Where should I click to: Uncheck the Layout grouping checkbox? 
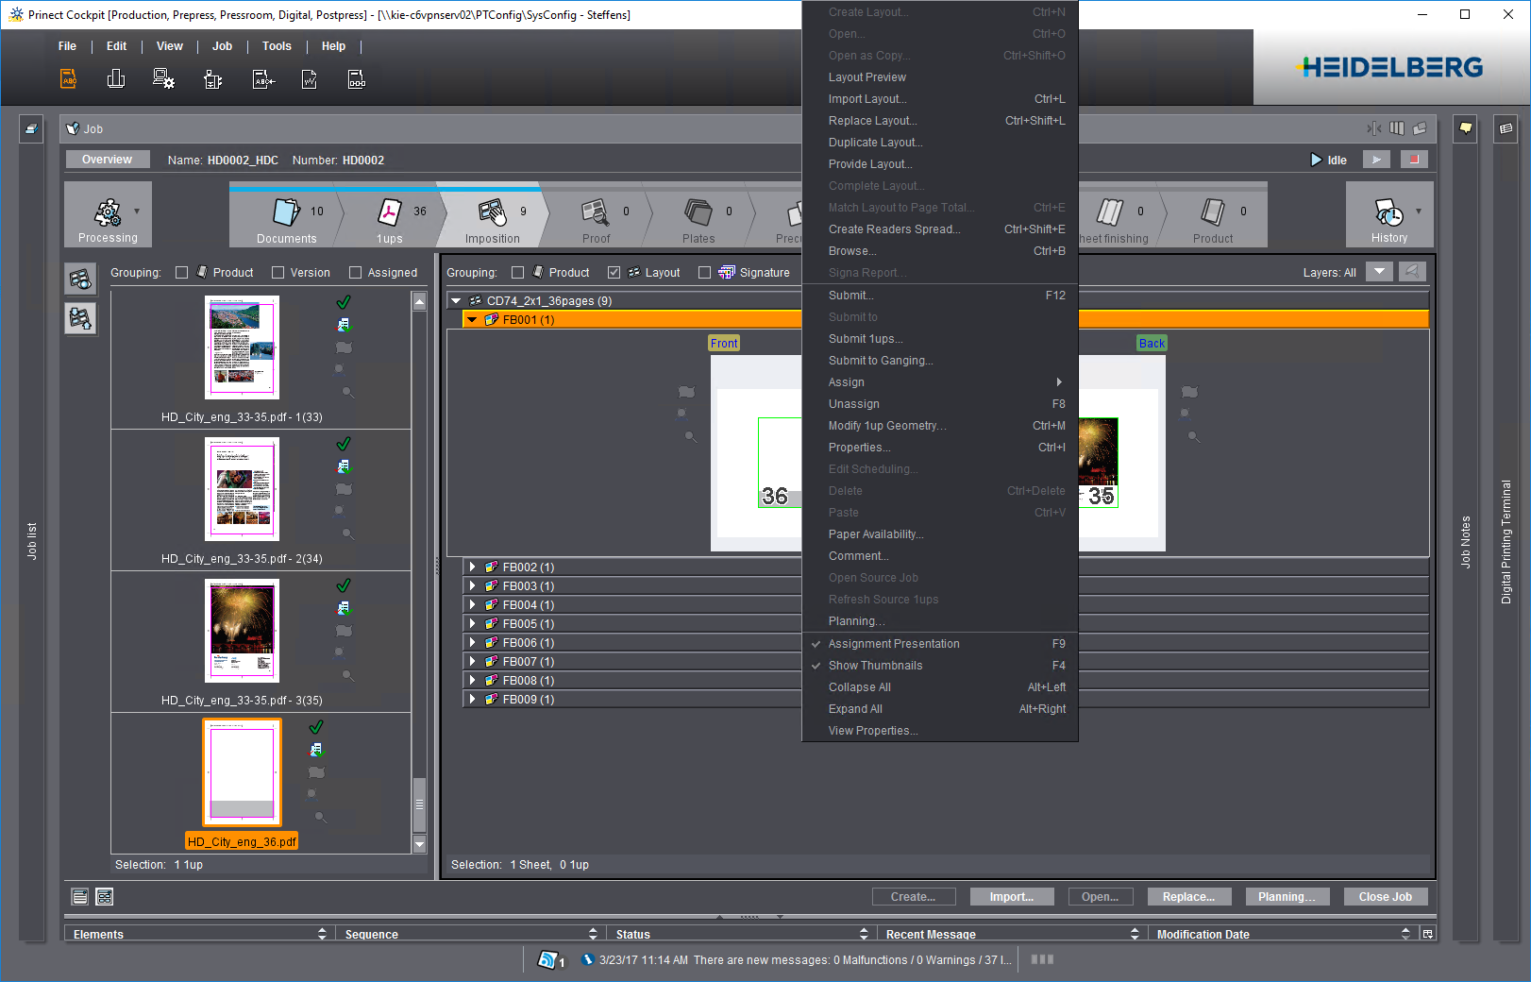click(x=614, y=272)
